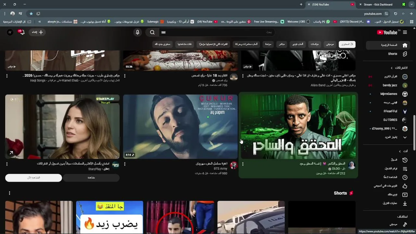Open the account avatar menu
Viewport: 416px width, 234px height.
[x=10, y=32]
